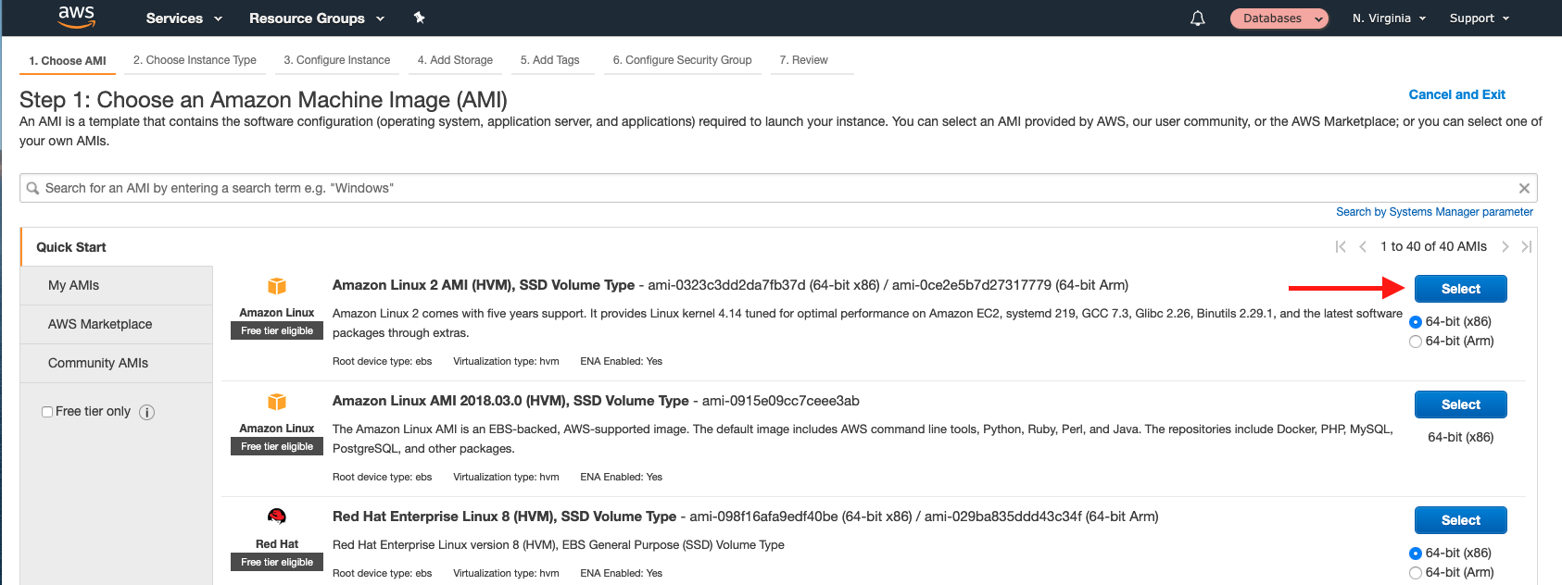Expand the Services menu
Screen dimensions: 1562x585
pos(184,19)
